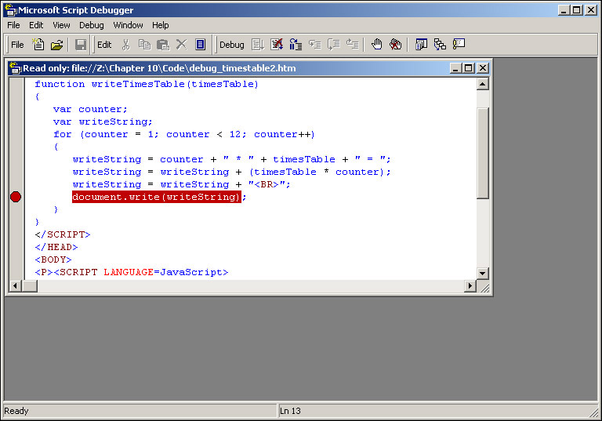Remove the red breakpoint marker in margin
602x421 pixels.
pos(16,197)
